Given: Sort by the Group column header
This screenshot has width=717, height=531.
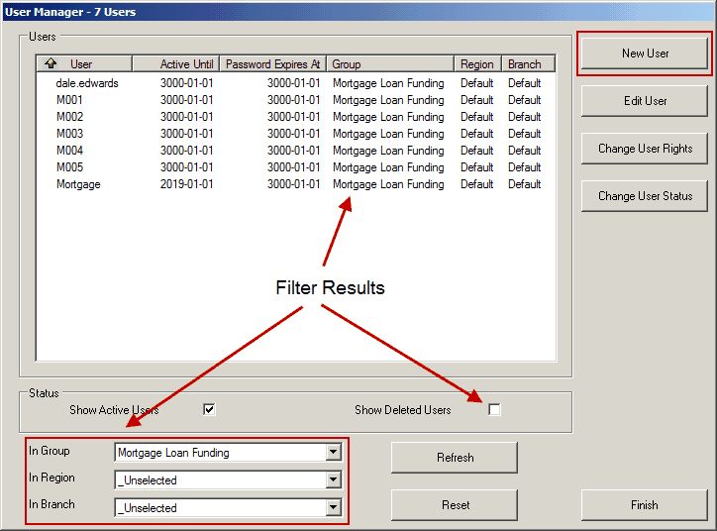Looking at the screenshot, I should click(390, 64).
